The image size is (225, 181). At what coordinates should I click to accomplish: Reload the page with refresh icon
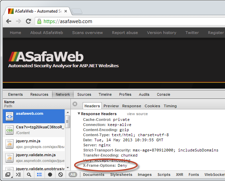28,21
